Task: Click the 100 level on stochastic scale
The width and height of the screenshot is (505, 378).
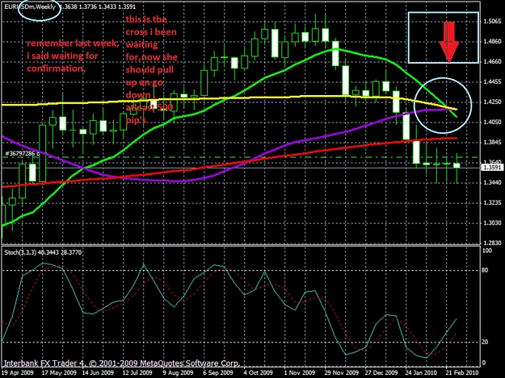Action: [x=487, y=251]
